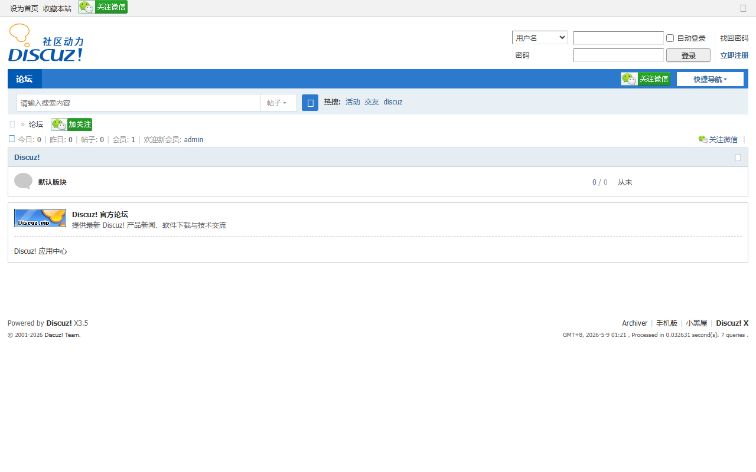
Task: Click the home icon before the 论坛 breadcrumb
Action: pos(12,124)
